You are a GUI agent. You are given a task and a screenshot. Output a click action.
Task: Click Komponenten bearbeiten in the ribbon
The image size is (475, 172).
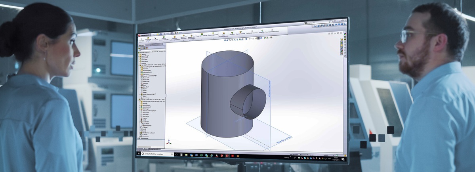pyautogui.click(x=141, y=40)
